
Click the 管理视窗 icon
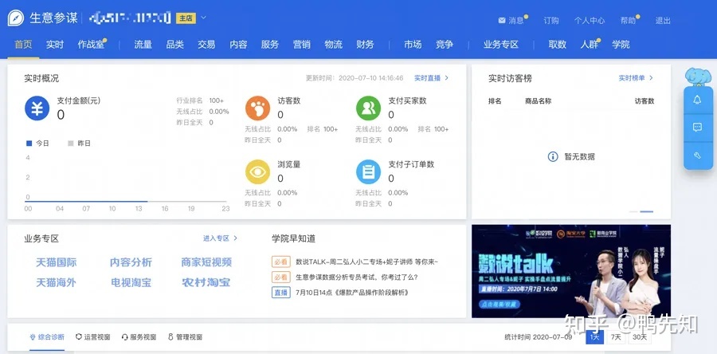[170, 337]
